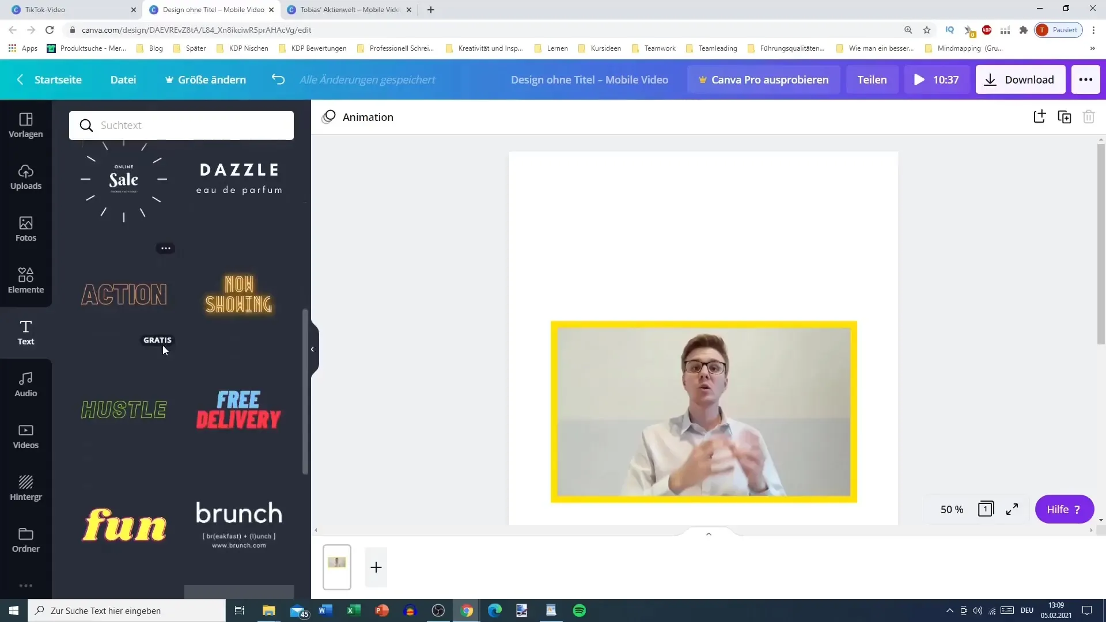
Task: Click the Teilen share button
Action: point(872,79)
